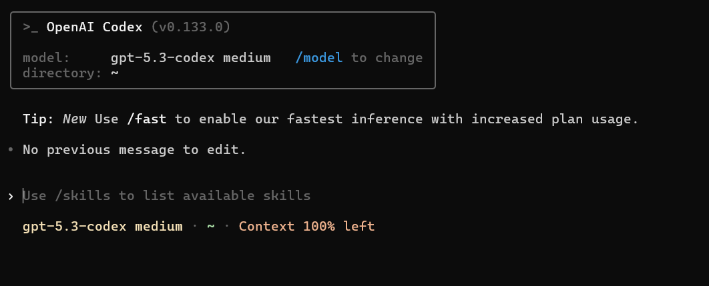Click the Tip: label text

click(39, 119)
